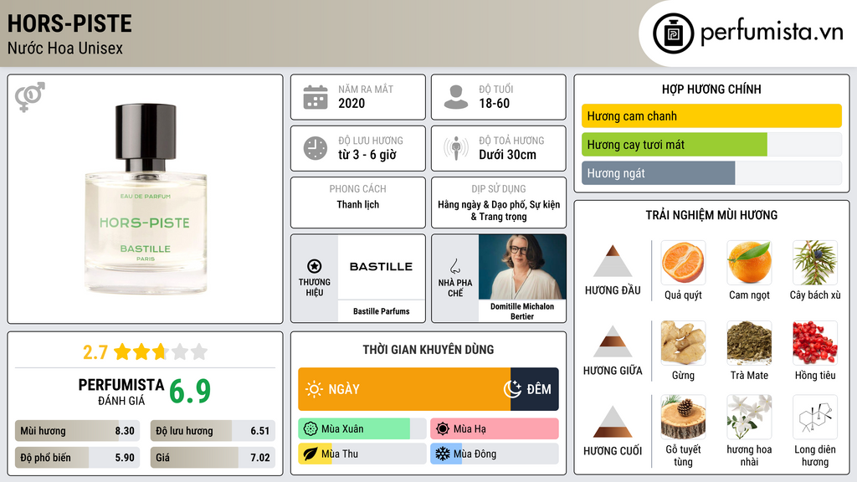Click the Mùi hương 8.30 rating bar
This screenshot has width=857, height=482.
tap(78, 431)
